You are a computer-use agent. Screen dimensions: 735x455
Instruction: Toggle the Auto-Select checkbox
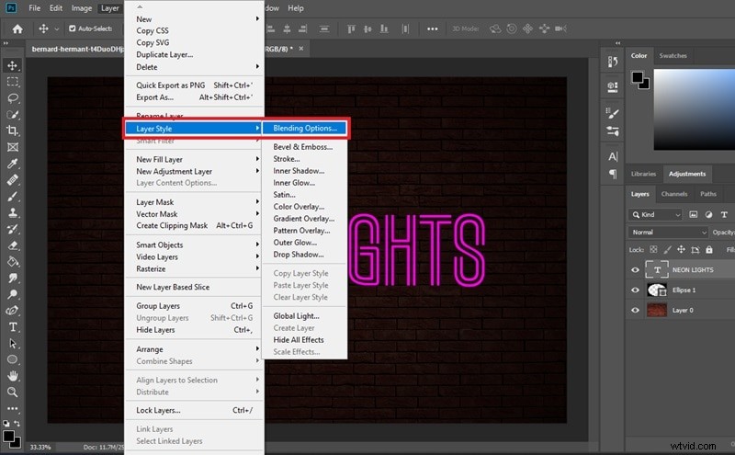(73, 28)
